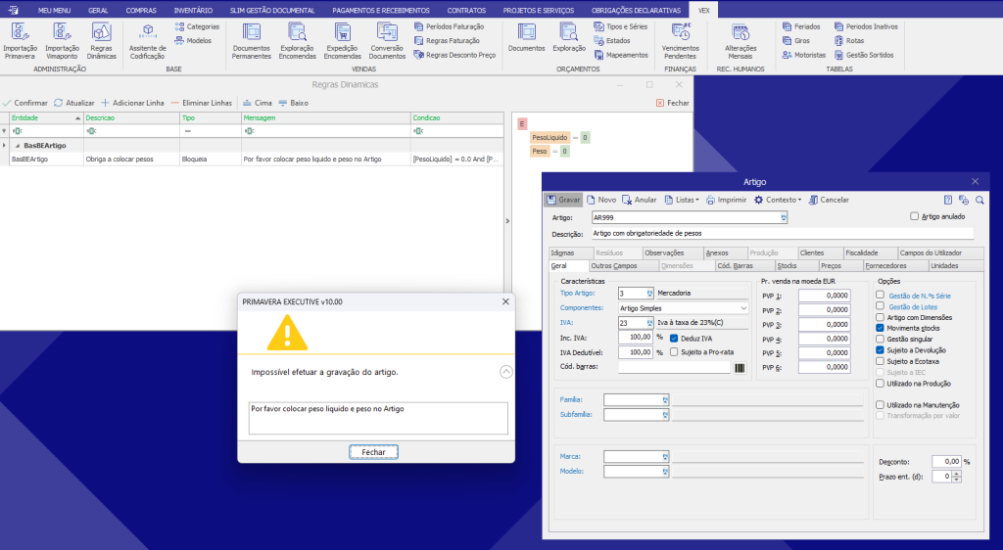Open Tipos e Séries
This screenshot has width=1003, height=550.
click(x=620, y=26)
